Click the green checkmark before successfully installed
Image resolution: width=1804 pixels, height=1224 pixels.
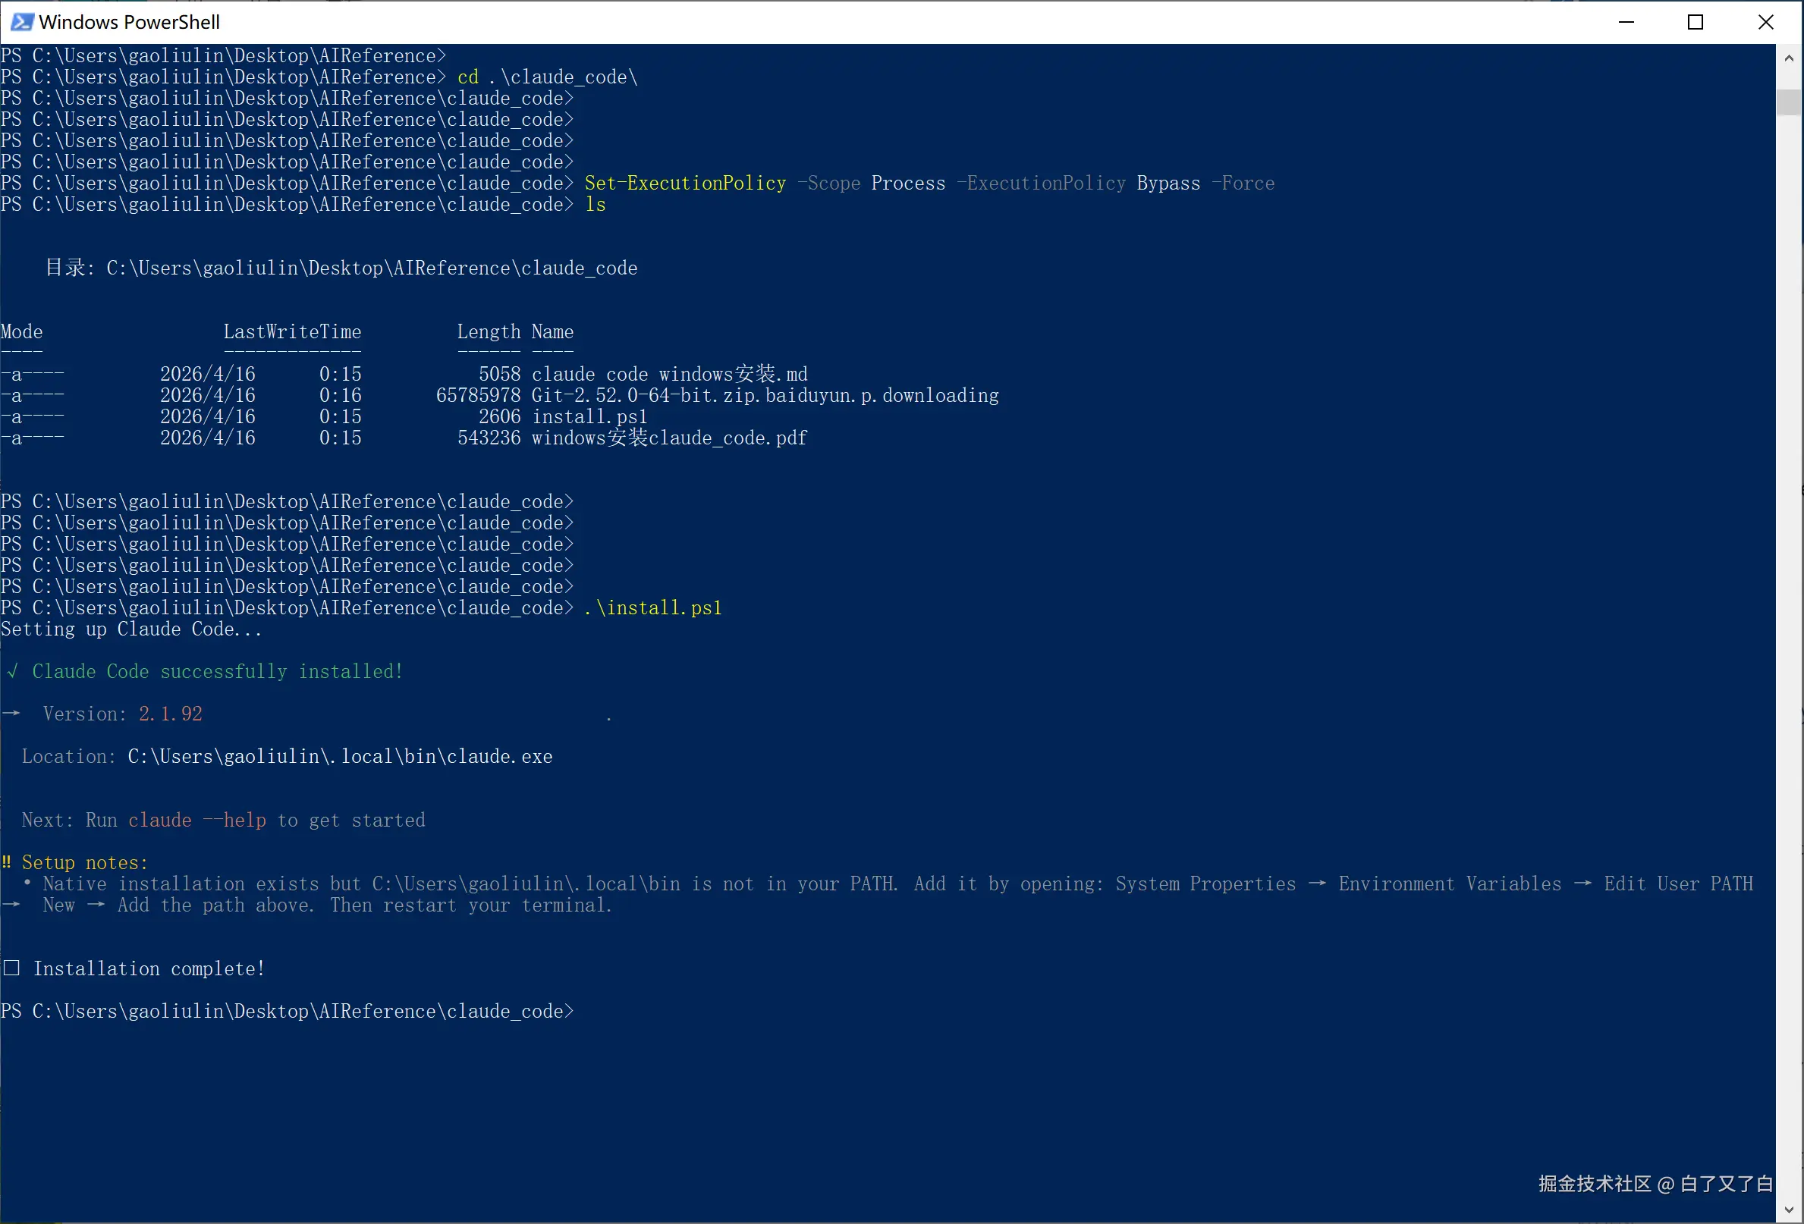click(11, 671)
